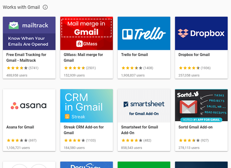Image resolution: width=231 pixels, height=168 pixels.
Task: Click the Dropbox for Gmail title
Action: pos(194,55)
